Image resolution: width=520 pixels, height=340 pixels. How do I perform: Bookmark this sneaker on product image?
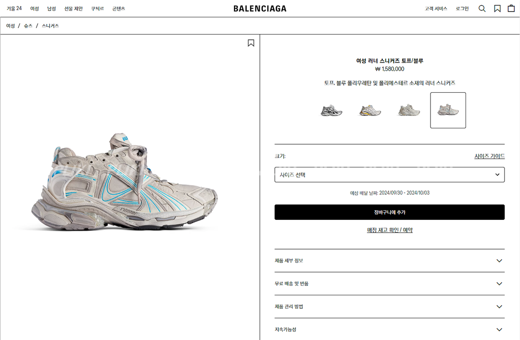point(251,43)
